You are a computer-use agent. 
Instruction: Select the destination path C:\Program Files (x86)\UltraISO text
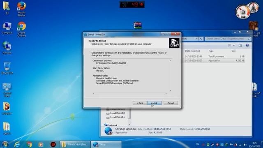(111, 63)
